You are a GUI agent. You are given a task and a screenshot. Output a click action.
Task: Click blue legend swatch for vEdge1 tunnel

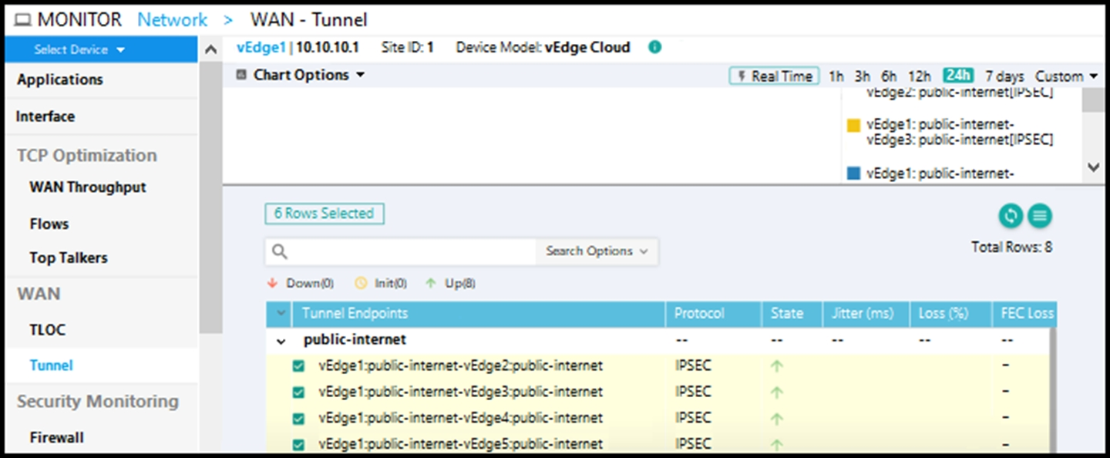853,174
